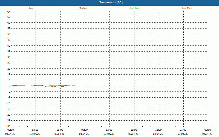Click the 09:00 time axis label
The image size is (219, 137).
pos(84,130)
